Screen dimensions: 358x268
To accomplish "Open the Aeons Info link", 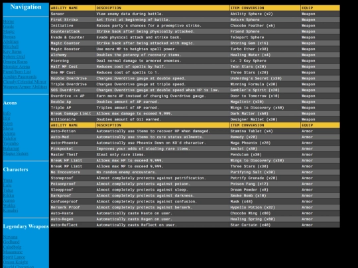I will click(7, 113).
